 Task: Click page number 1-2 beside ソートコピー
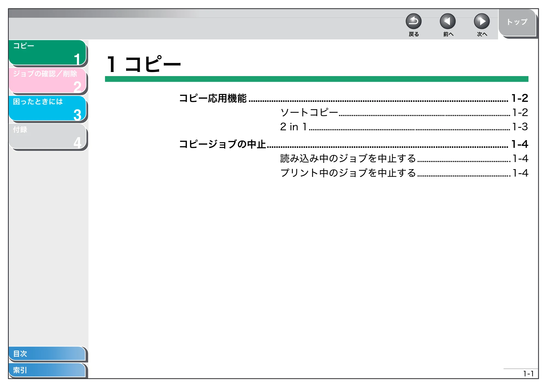[520, 112]
